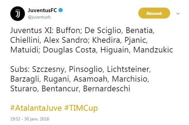Click the word Subs in the tweet
Image resolution: width=189 pixels, height=125 pixels.
(x=20, y=69)
